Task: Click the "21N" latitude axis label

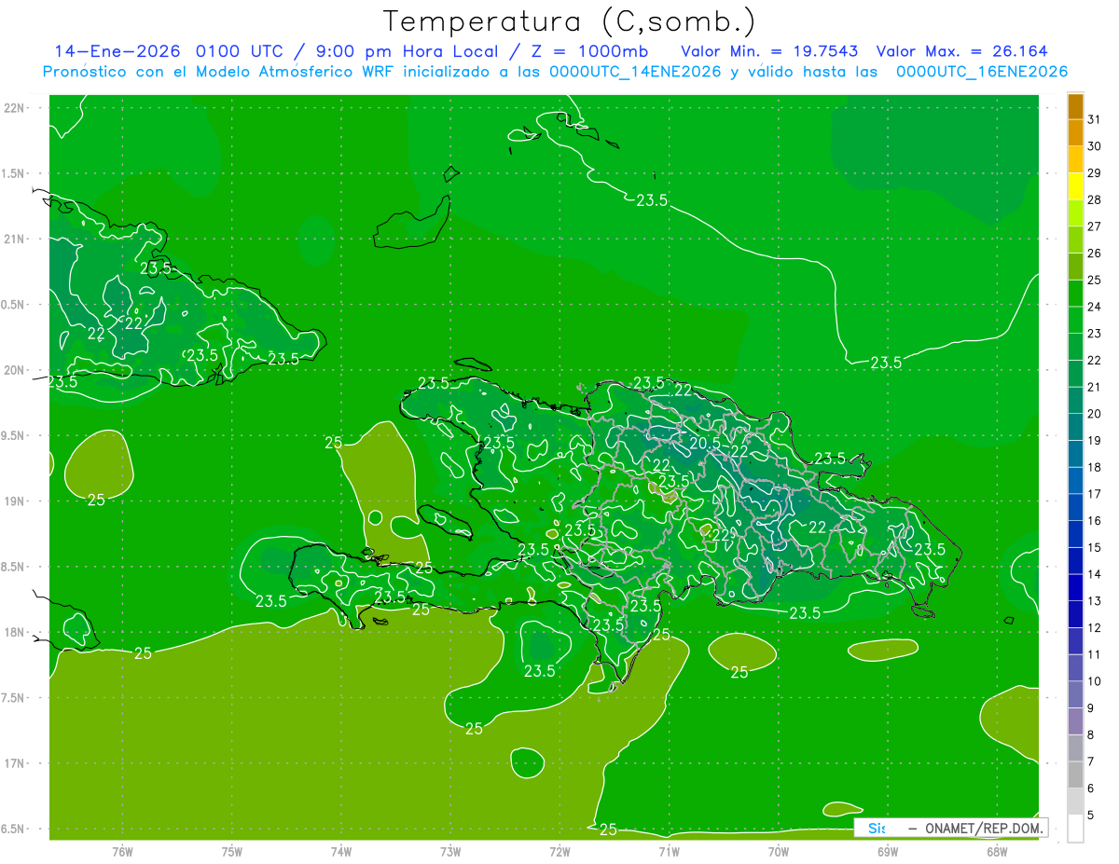Action: coord(15,239)
